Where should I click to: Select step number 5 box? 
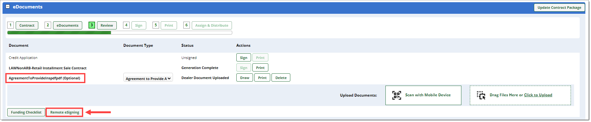pyautogui.click(x=156, y=25)
